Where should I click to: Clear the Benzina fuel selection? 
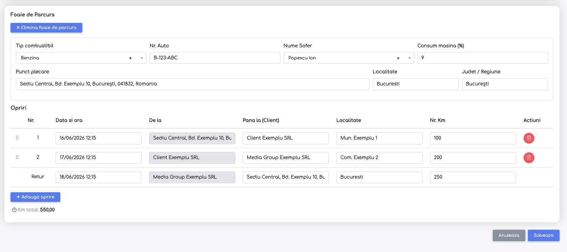[130, 58]
